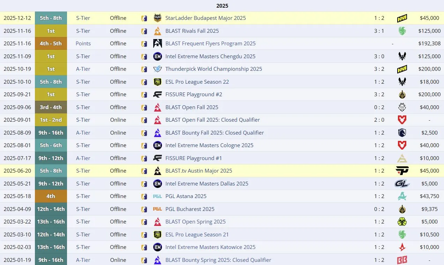The image size is (444, 265).
Task: Click the IEM Chengdu 2025 logo icon
Action: click(x=157, y=56)
